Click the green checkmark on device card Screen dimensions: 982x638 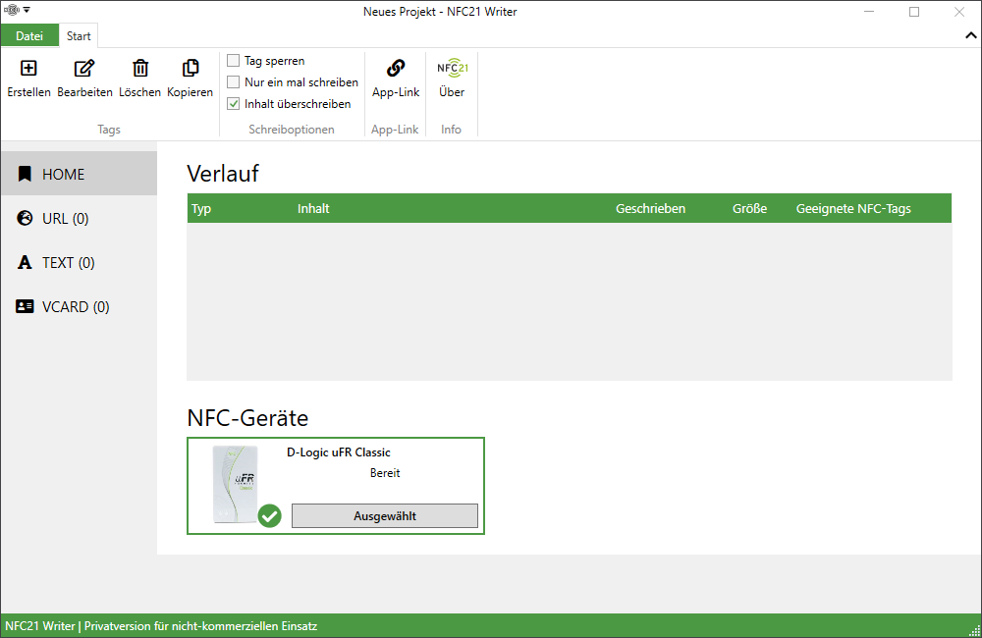point(270,516)
